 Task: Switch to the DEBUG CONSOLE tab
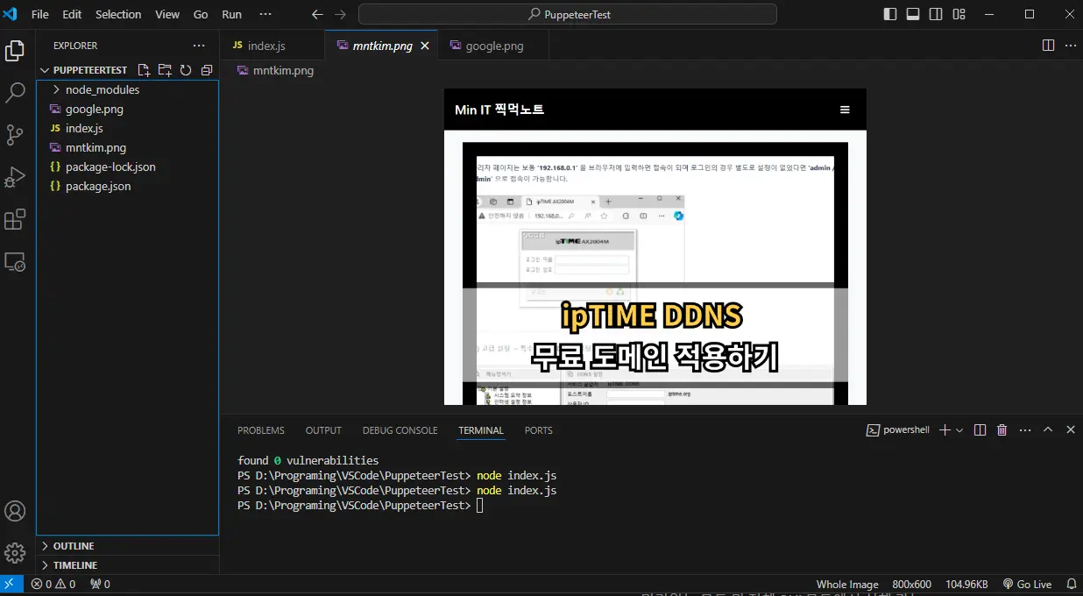pyautogui.click(x=400, y=430)
